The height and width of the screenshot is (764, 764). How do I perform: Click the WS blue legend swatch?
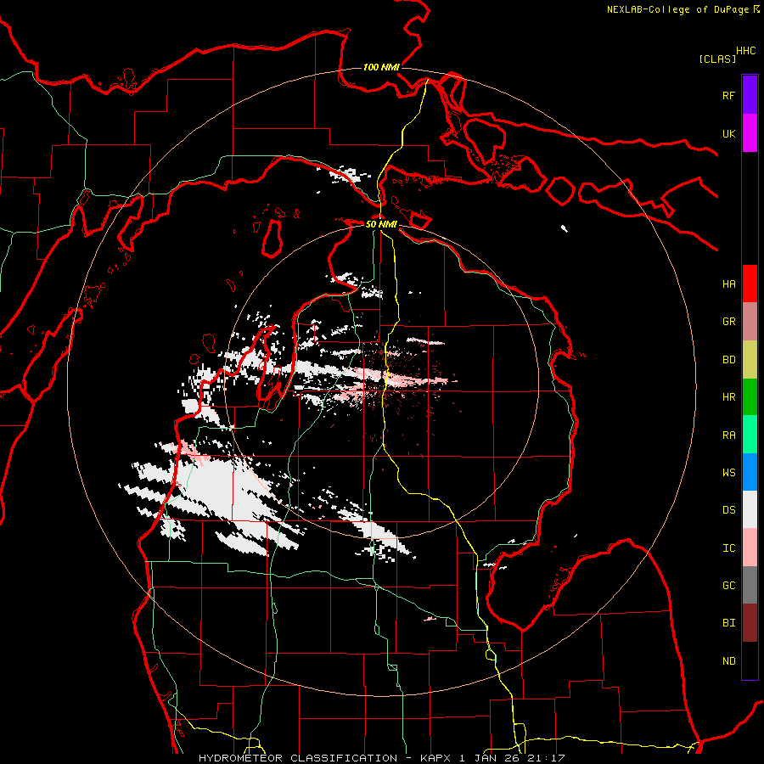[x=750, y=472]
